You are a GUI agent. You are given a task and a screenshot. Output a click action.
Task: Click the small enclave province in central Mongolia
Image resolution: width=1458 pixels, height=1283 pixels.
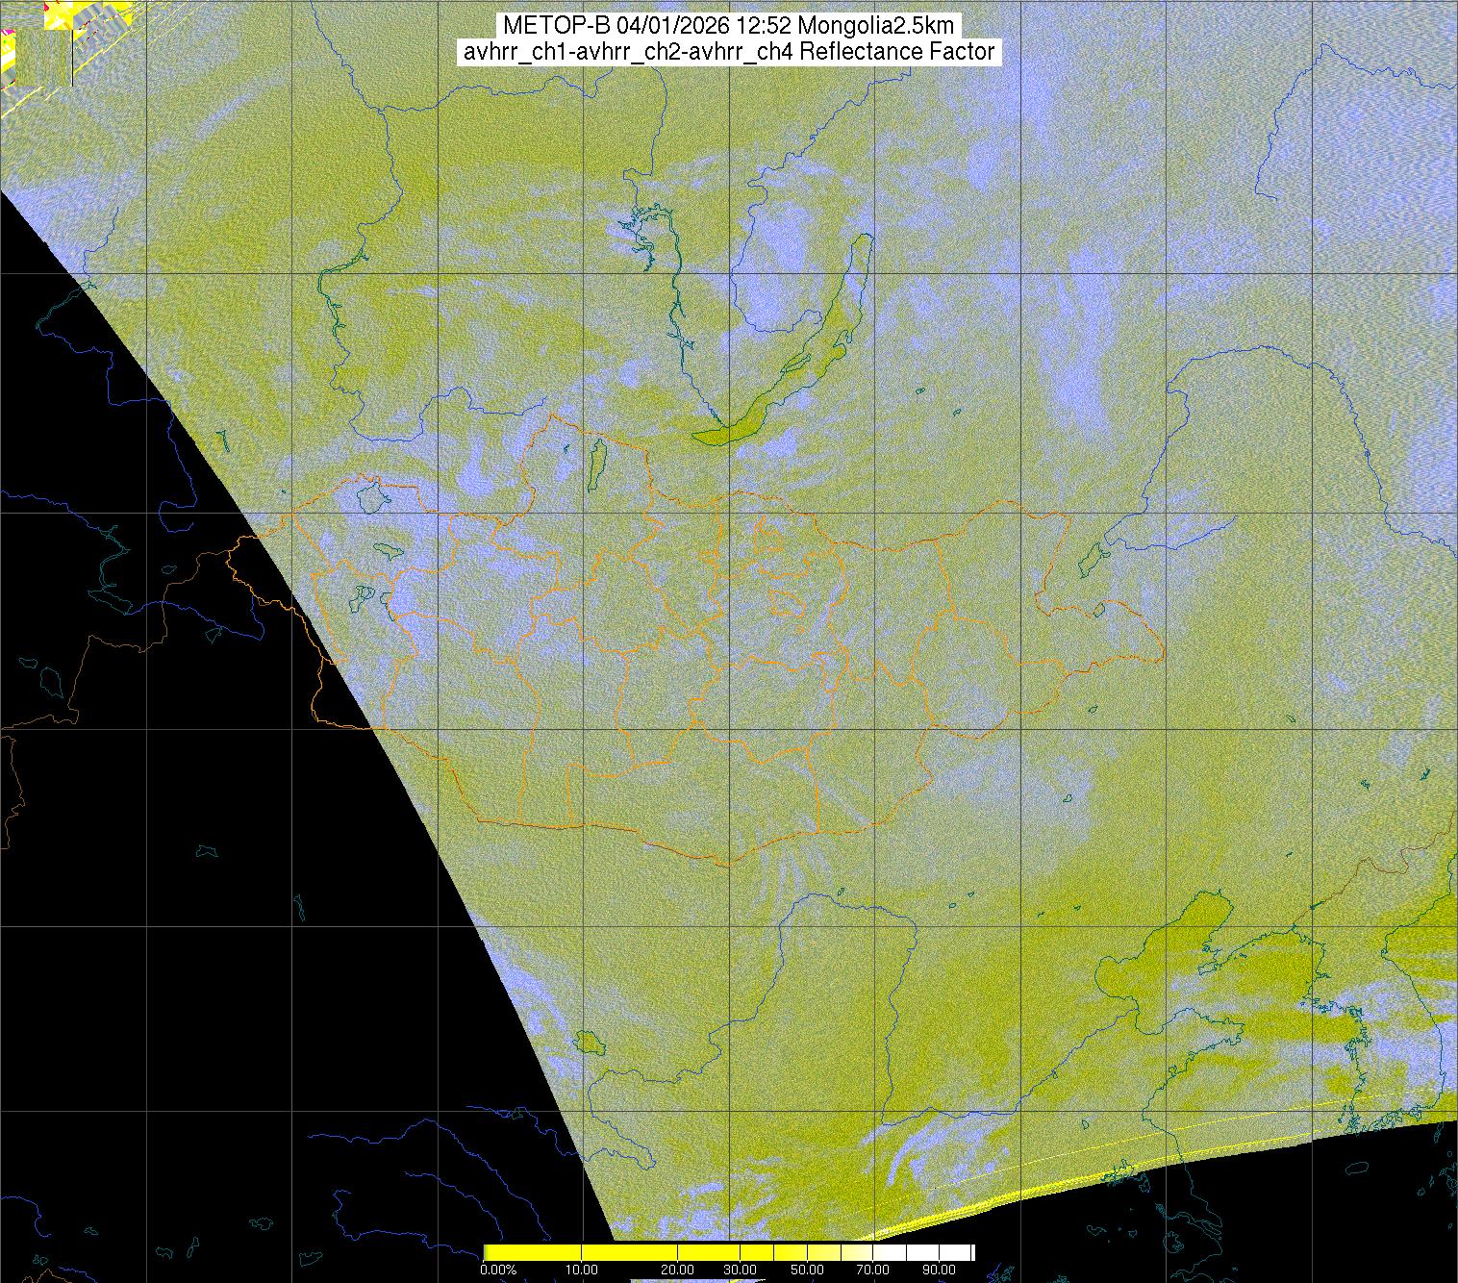coord(789,604)
